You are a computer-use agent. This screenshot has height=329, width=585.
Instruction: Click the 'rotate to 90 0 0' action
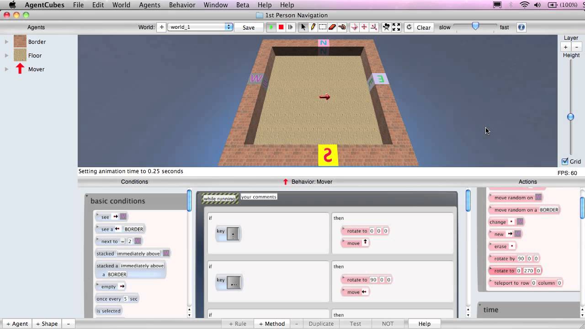coord(367,280)
